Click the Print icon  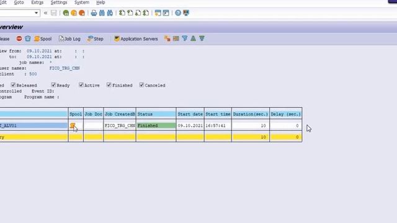94,13
